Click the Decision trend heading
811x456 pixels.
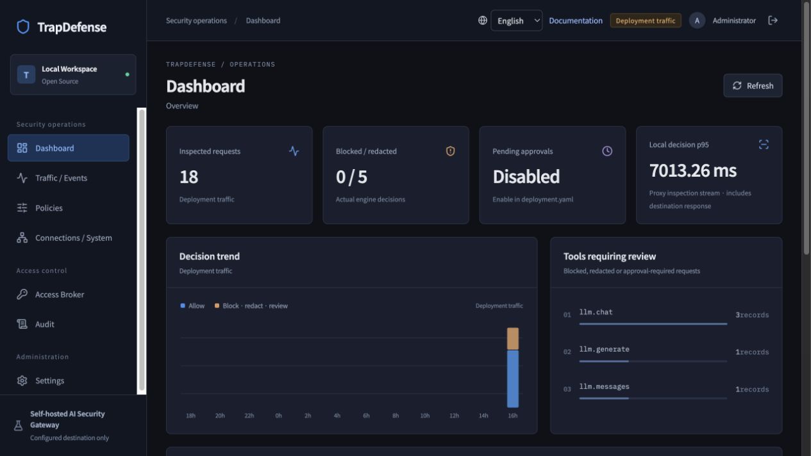(x=210, y=256)
